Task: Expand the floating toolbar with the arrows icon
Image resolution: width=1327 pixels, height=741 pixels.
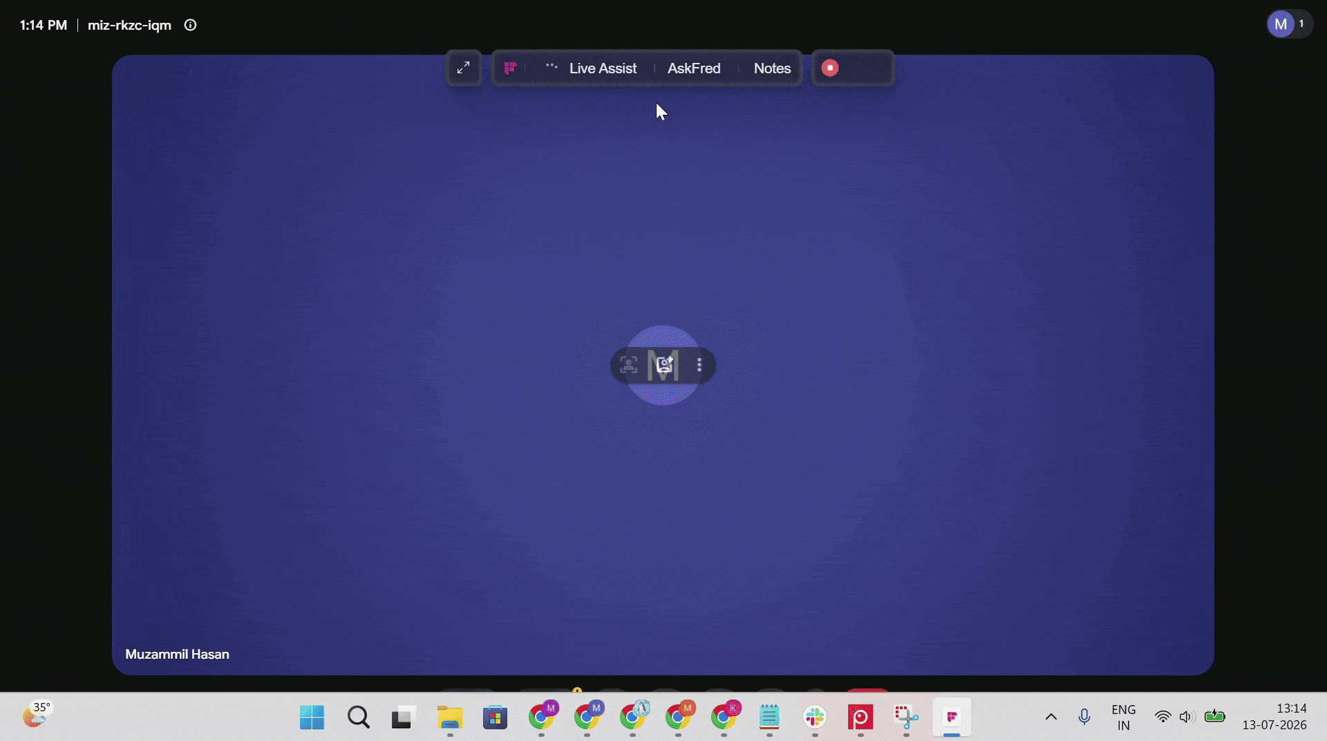Action: tap(463, 68)
